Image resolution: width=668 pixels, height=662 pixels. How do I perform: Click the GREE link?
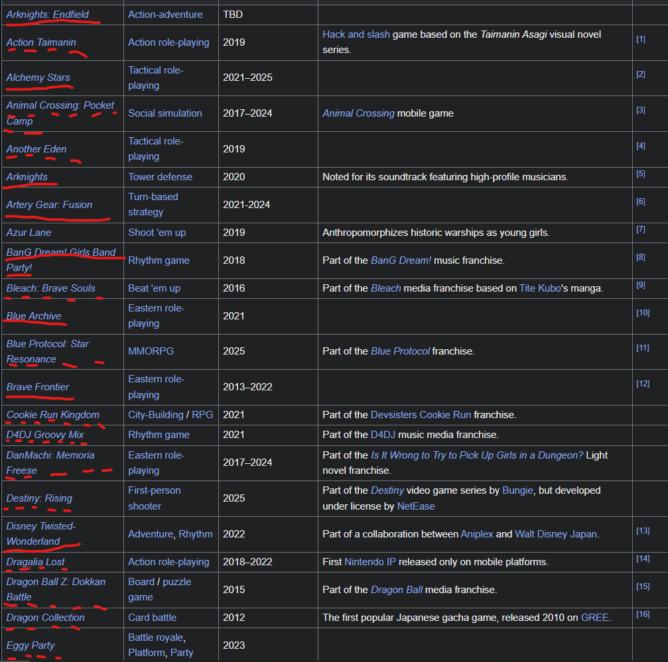point(595,618)
